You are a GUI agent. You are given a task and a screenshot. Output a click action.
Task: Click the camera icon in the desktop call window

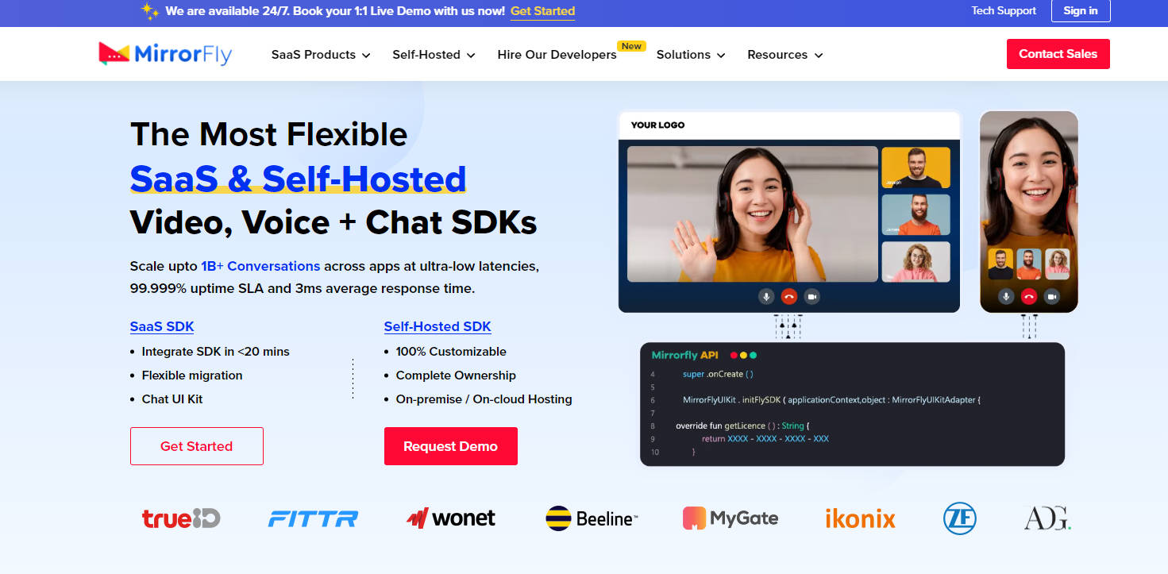(811, 296)
